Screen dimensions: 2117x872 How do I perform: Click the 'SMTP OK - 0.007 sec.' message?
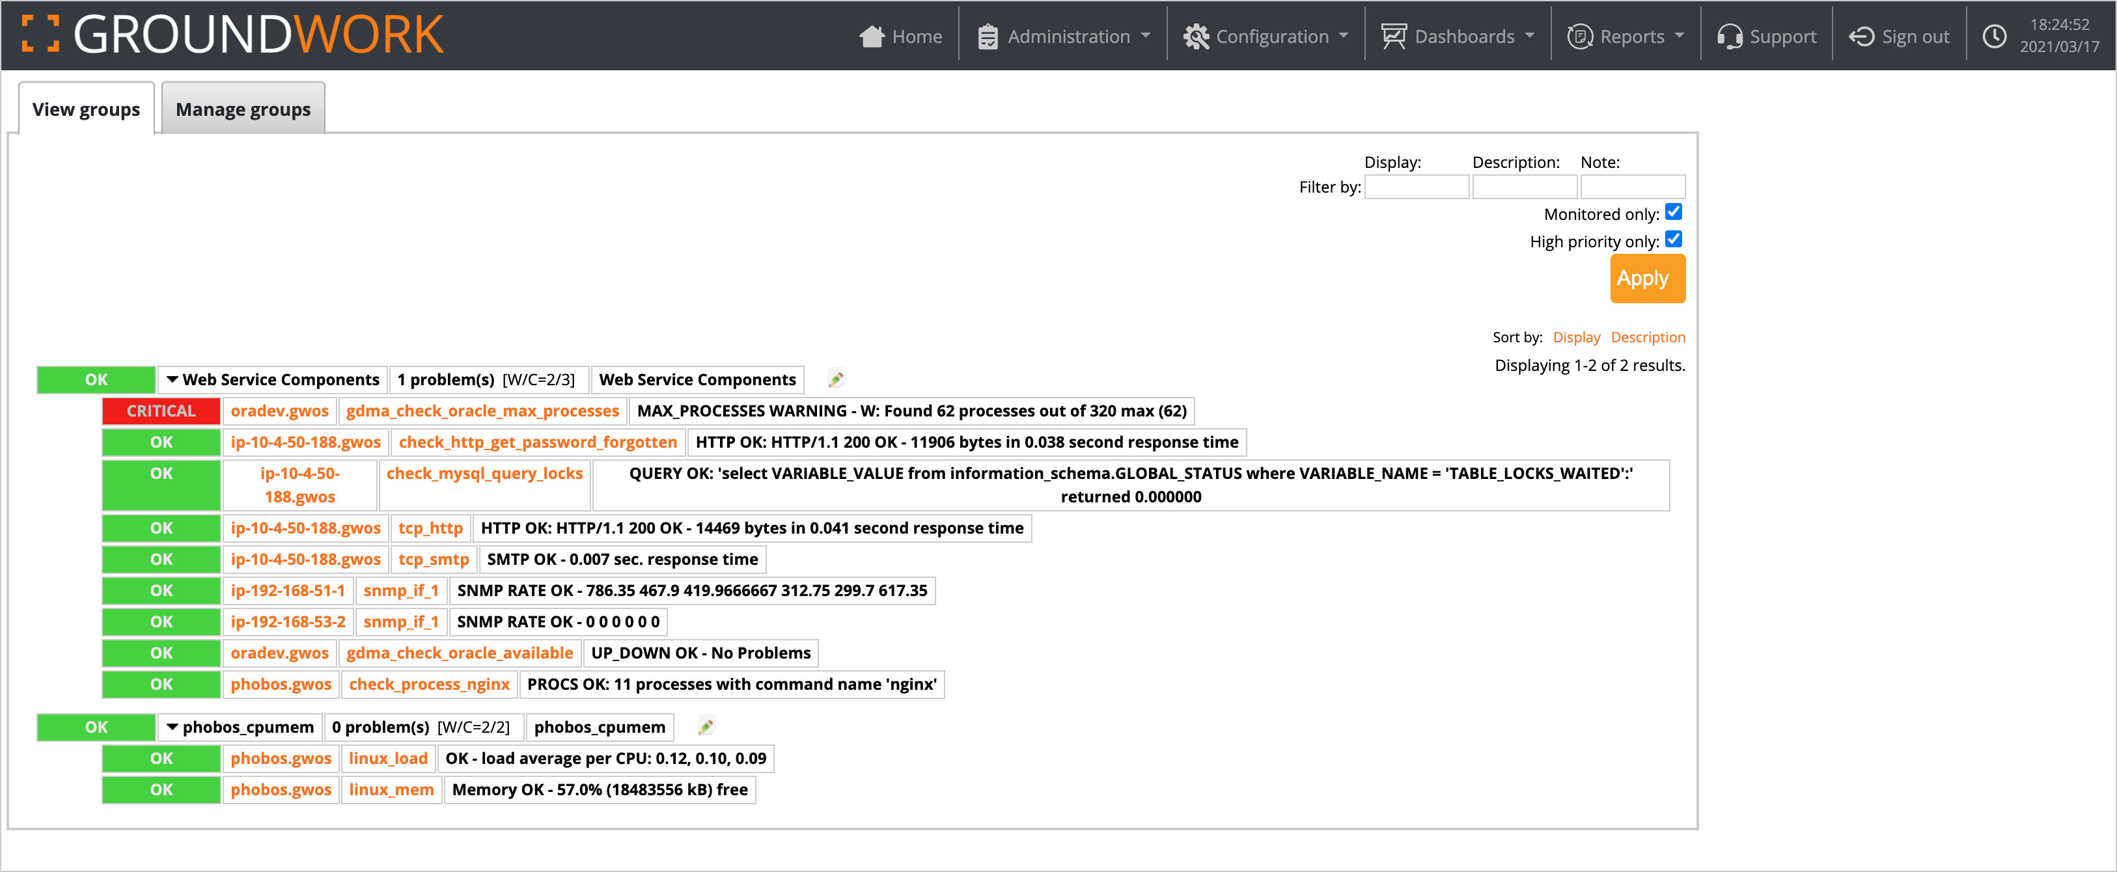[x=622, y=559]
